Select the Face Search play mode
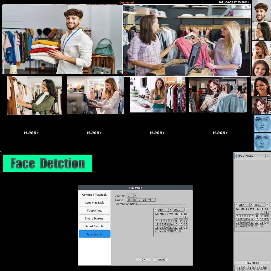This screenshot has height=271, width=271. click(94, 234)
